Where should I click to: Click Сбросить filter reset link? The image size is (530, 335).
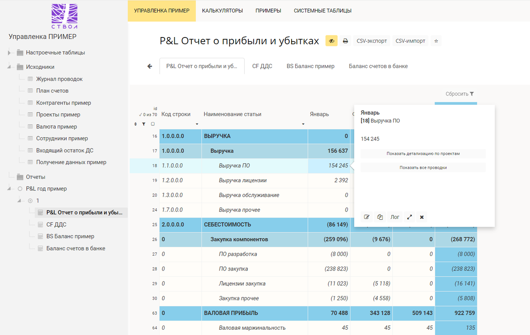point(459,94)
